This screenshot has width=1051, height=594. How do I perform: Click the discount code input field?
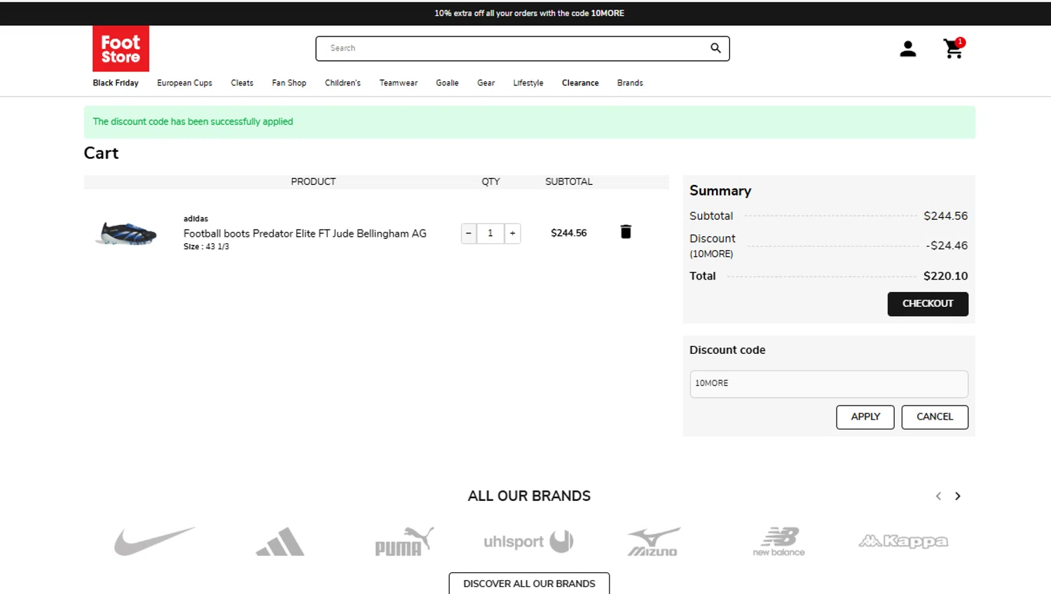pos(829,384)
